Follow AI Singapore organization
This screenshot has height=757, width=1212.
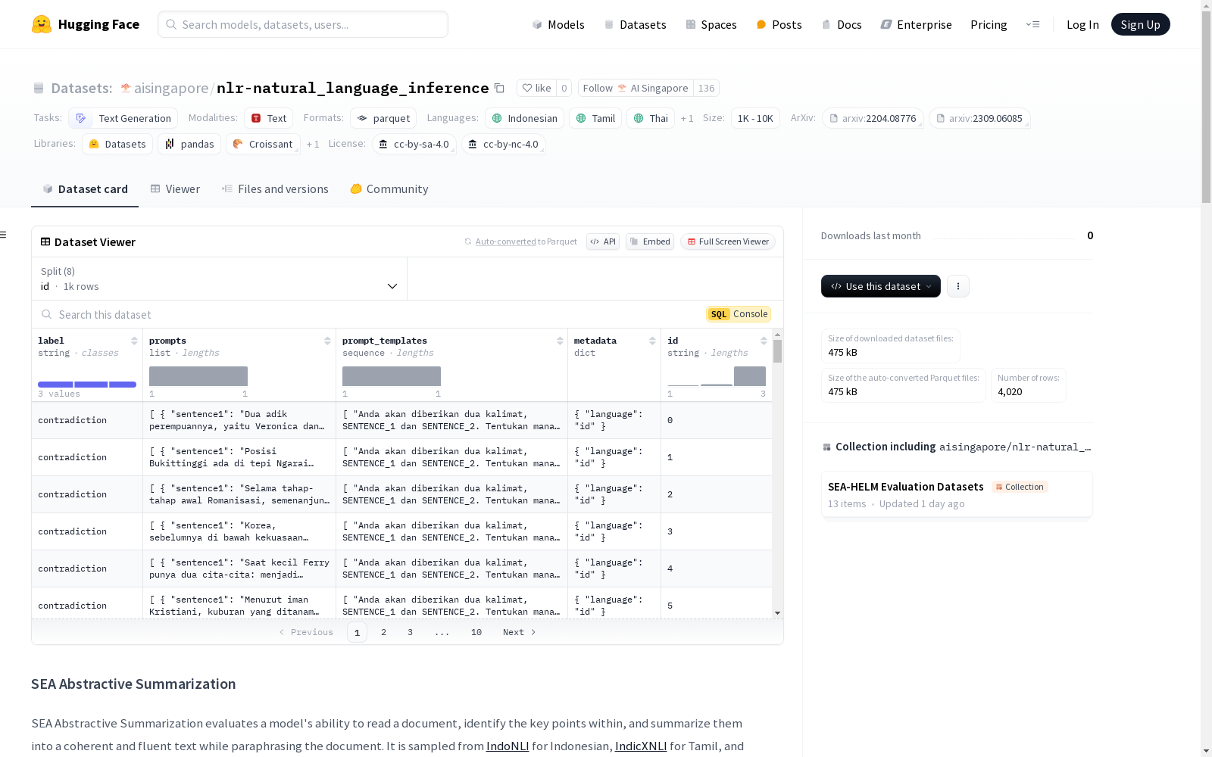click(636, 88)
